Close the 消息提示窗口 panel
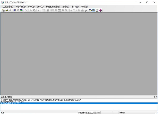The image size is (158, 114). [x=156, y=97]
